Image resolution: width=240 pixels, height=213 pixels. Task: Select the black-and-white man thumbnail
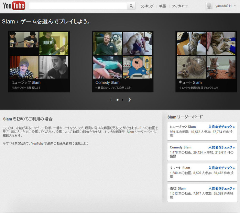(54, 67)
